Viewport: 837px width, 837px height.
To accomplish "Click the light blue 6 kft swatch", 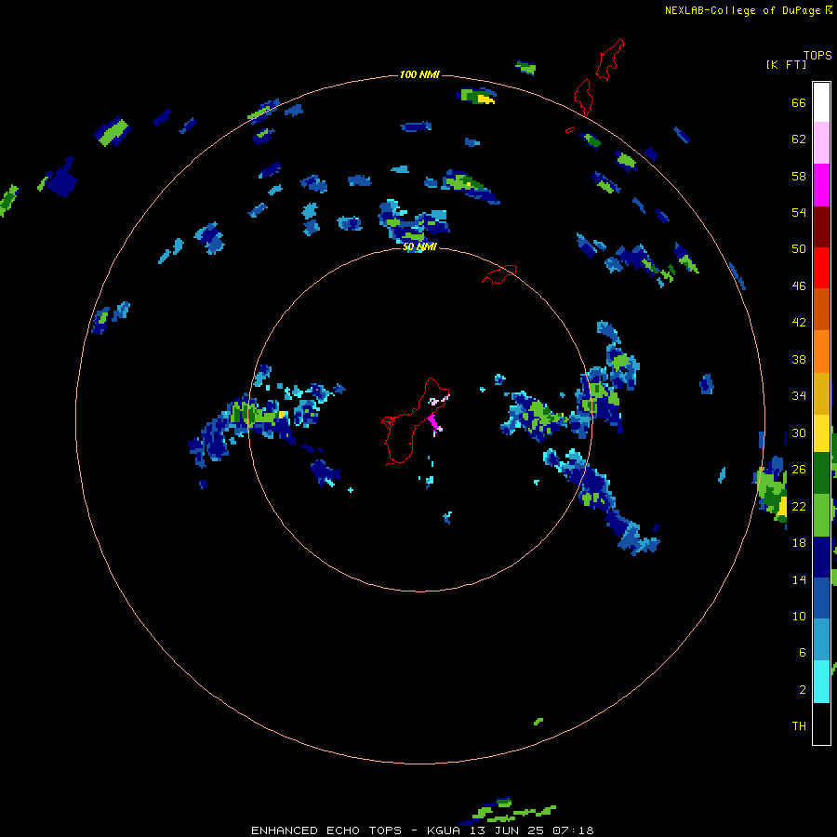I will tap(821, 640).
